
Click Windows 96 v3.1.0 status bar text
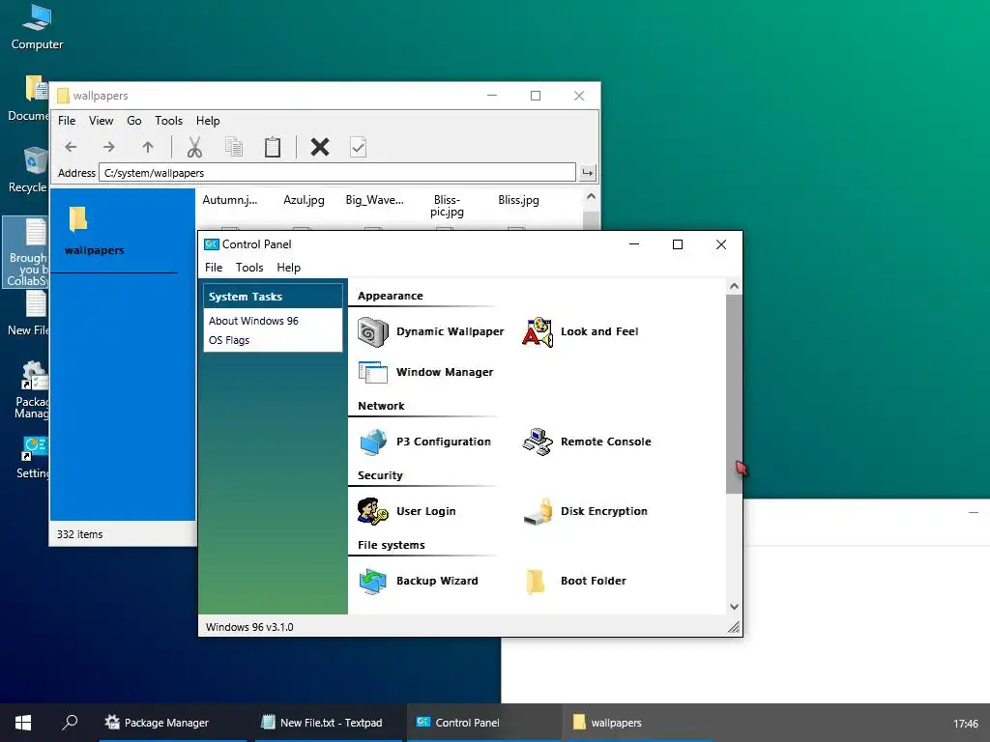pyautogui.click(x=249, y=627)
